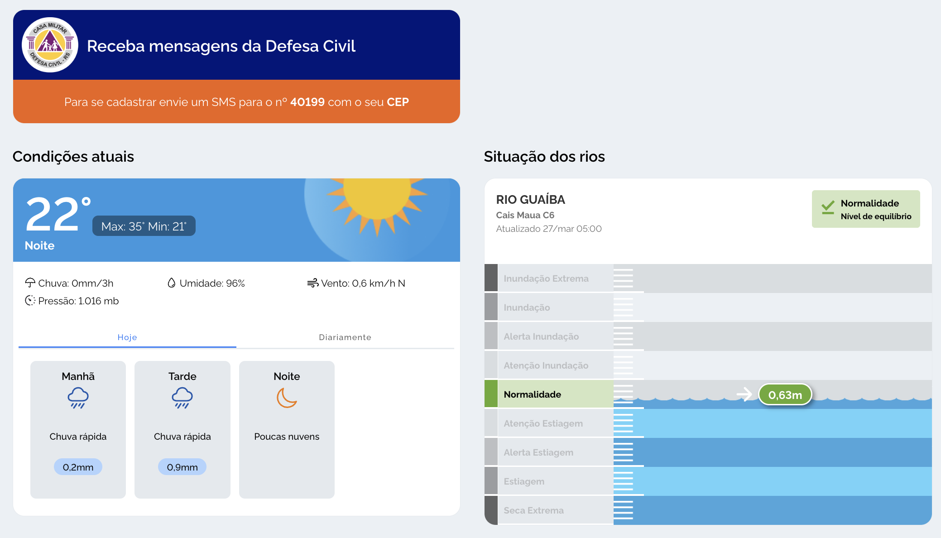Click the Max 35° Min 21° badge
Image resolution: width=941 pixels, height=538 pixels.
click(144, 226)
